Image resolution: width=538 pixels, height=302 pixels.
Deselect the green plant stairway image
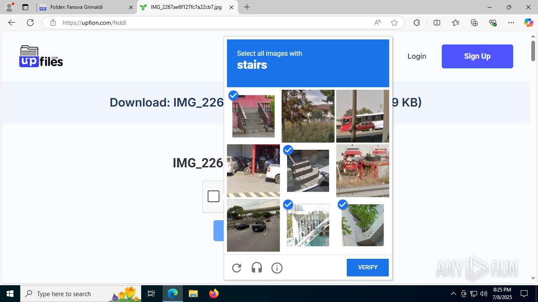tap(363, 225)
